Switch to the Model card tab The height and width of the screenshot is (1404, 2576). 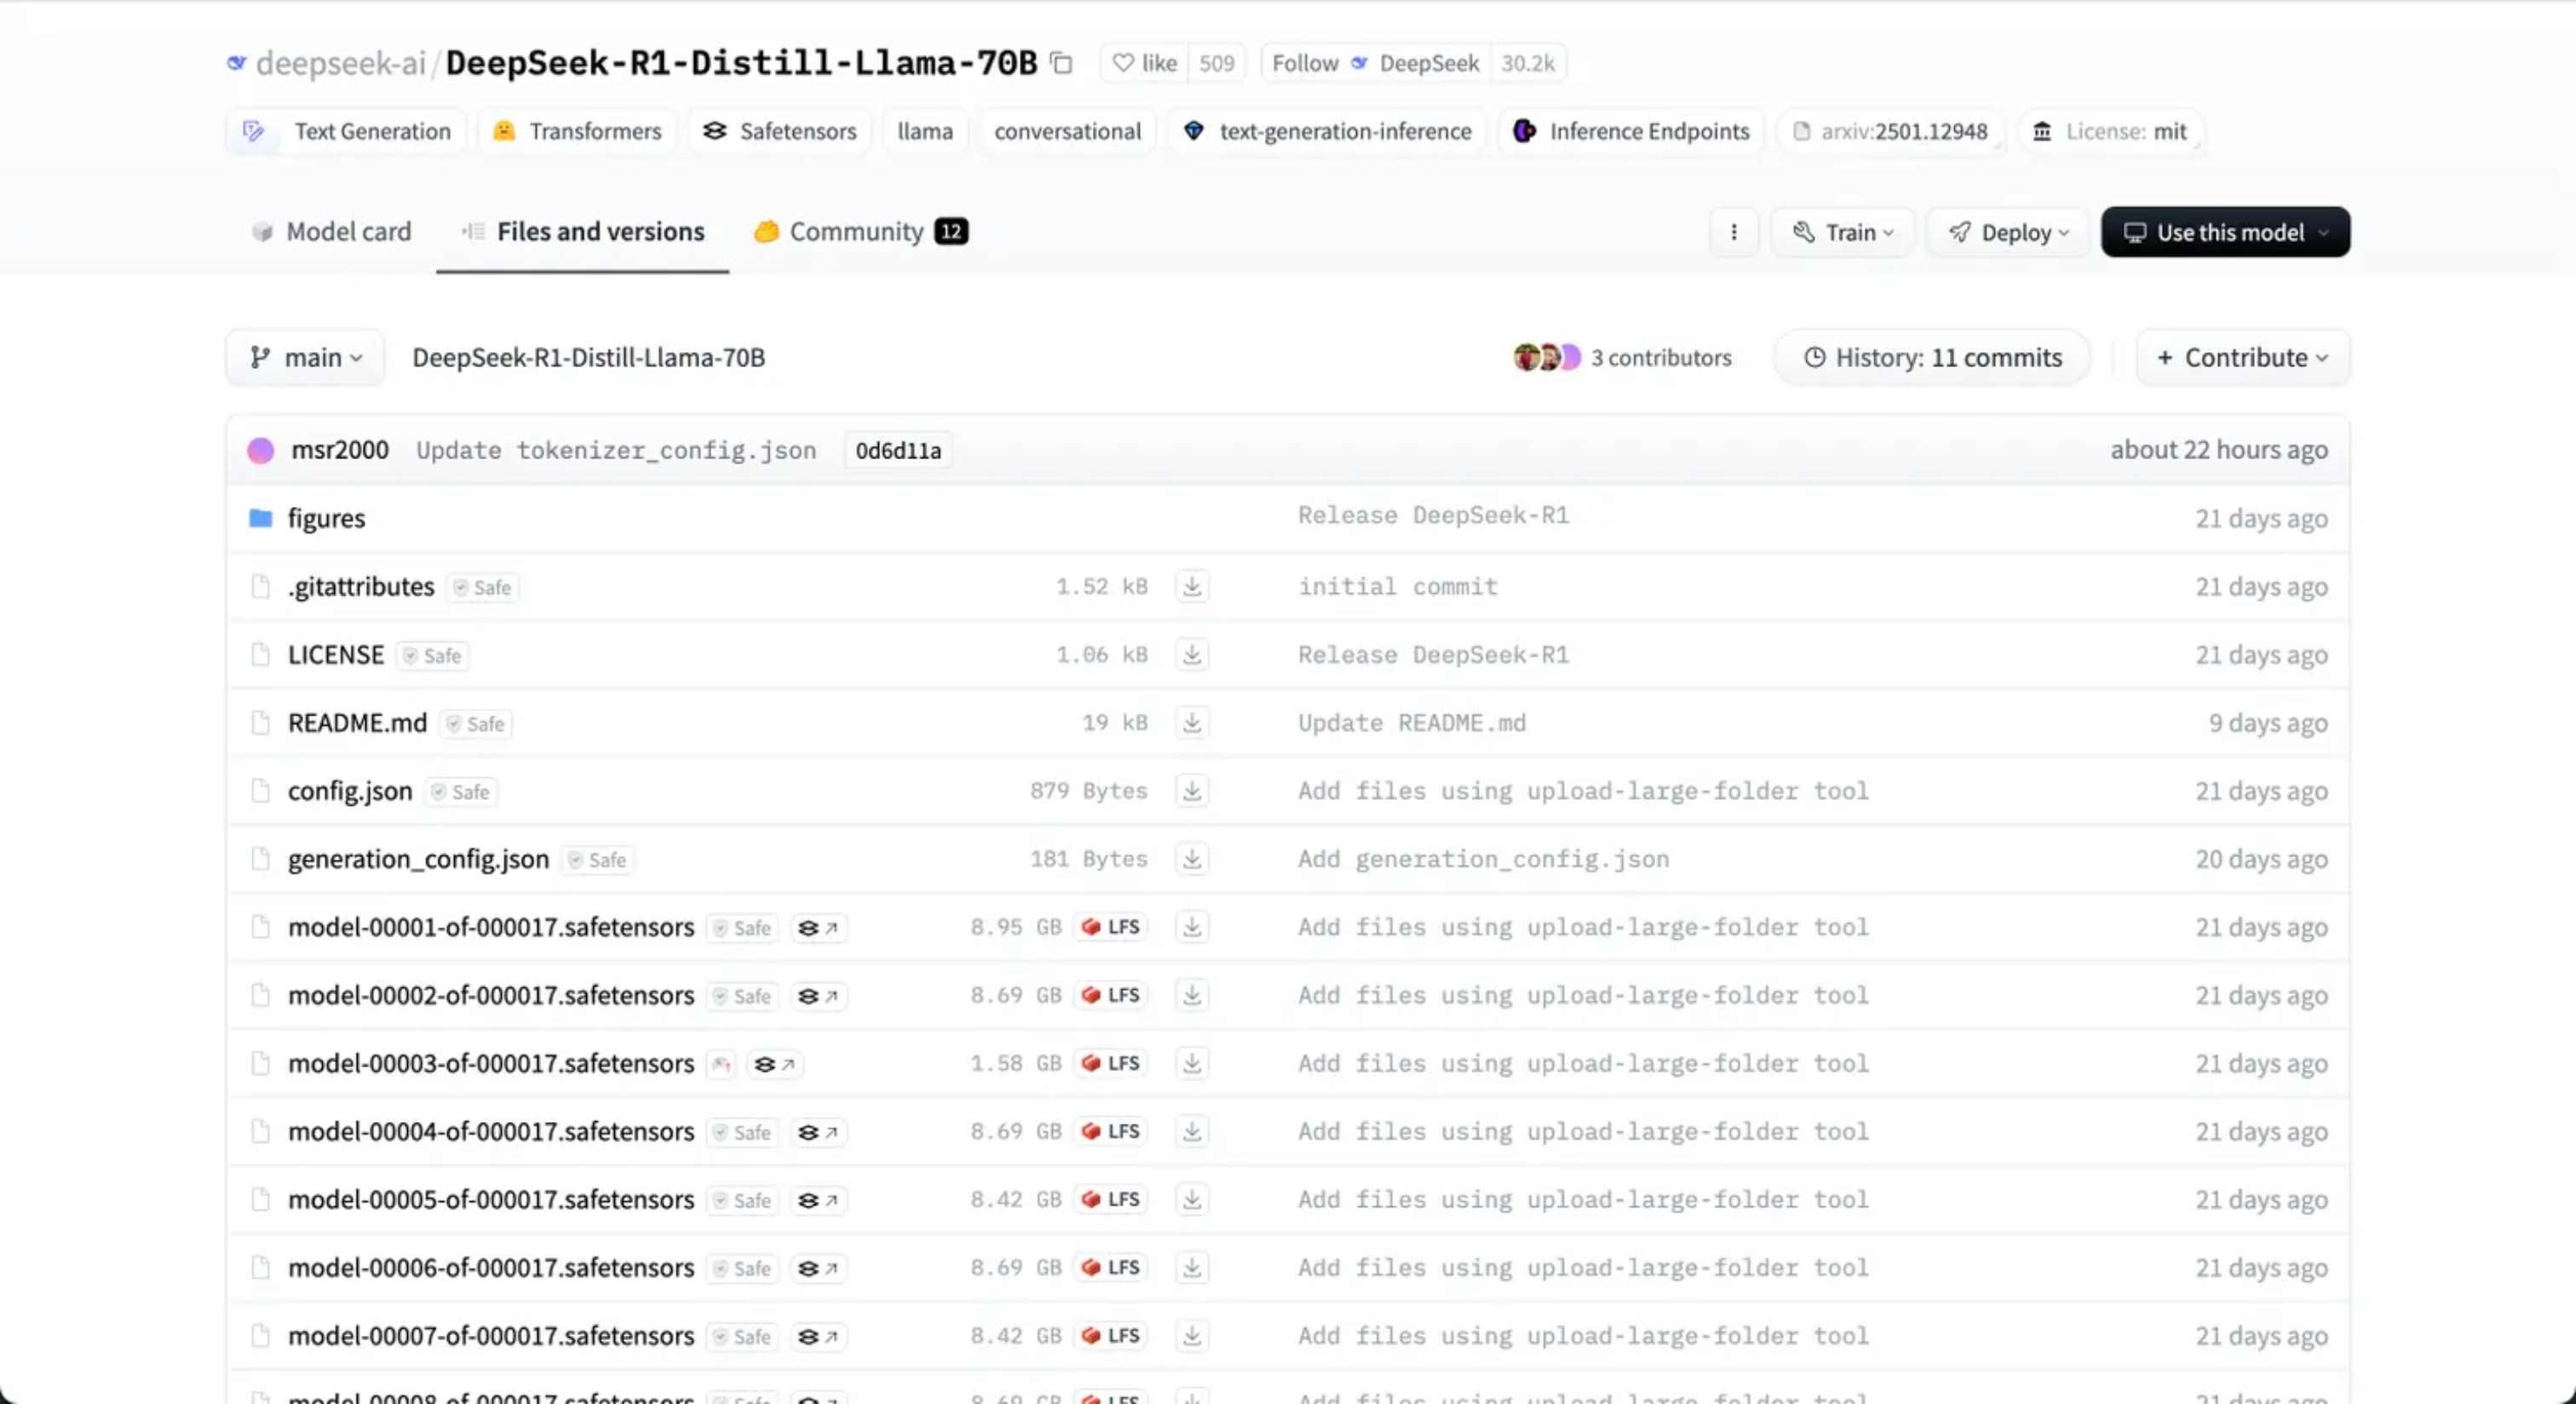click(x=331, y=232)
